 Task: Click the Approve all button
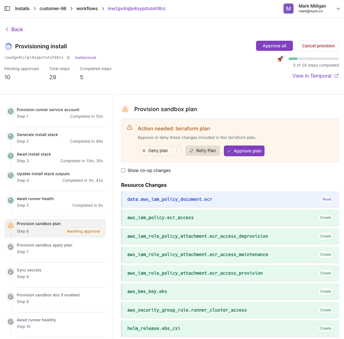click(274, 46)
